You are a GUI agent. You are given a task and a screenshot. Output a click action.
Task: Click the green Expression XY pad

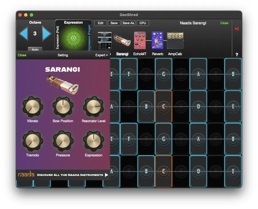click(x=73, y=38)
